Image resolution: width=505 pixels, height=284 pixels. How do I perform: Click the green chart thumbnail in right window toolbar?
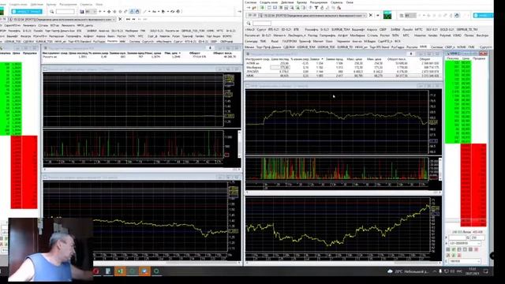pos(387,15)
